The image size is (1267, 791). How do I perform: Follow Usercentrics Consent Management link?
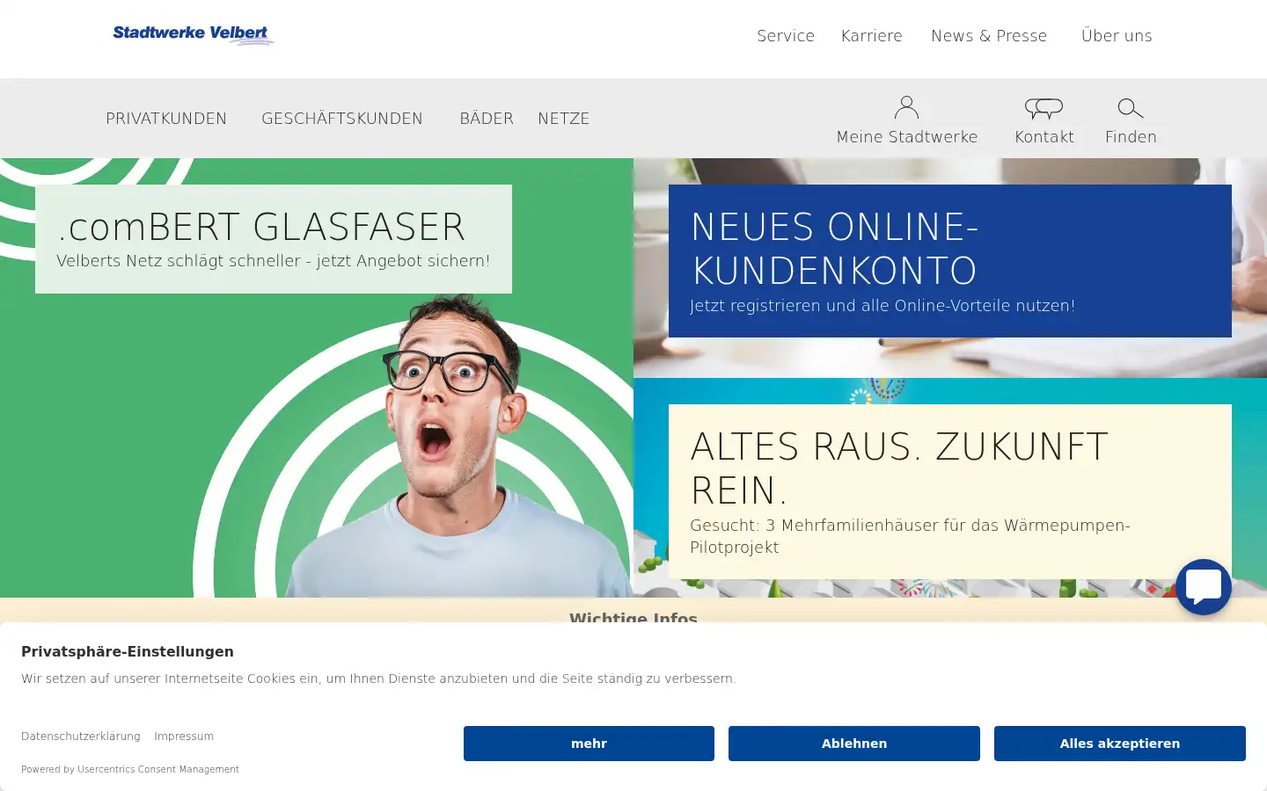pos(158,769)
